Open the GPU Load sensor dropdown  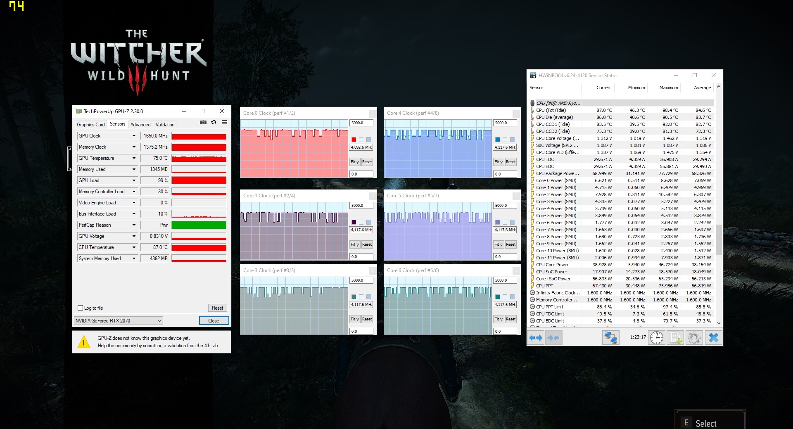click(x=134, y=180)
